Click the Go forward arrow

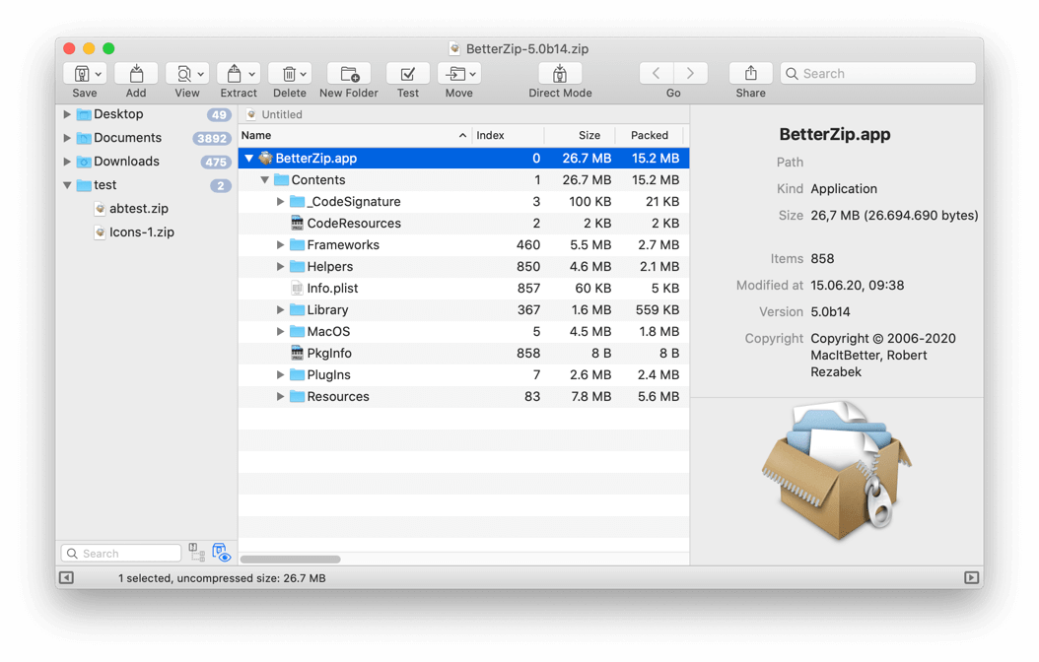(x=689, y=72)
